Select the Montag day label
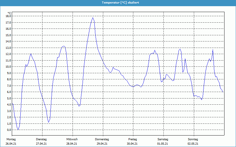Viewport: 236px width, 147px height. [x=11, y=139]
